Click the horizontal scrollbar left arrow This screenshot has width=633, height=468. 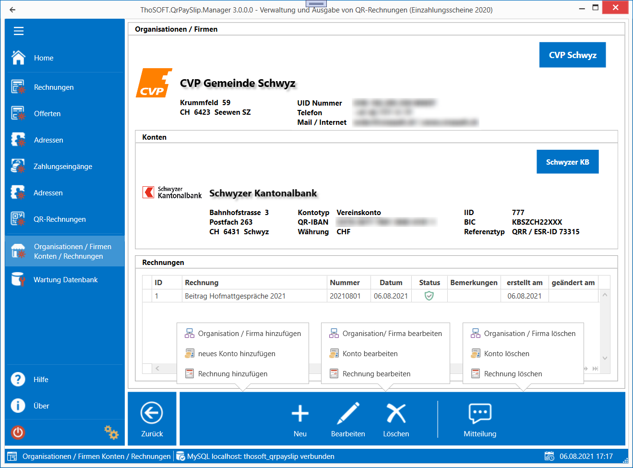pyautogui.click(x=157, y=369)
